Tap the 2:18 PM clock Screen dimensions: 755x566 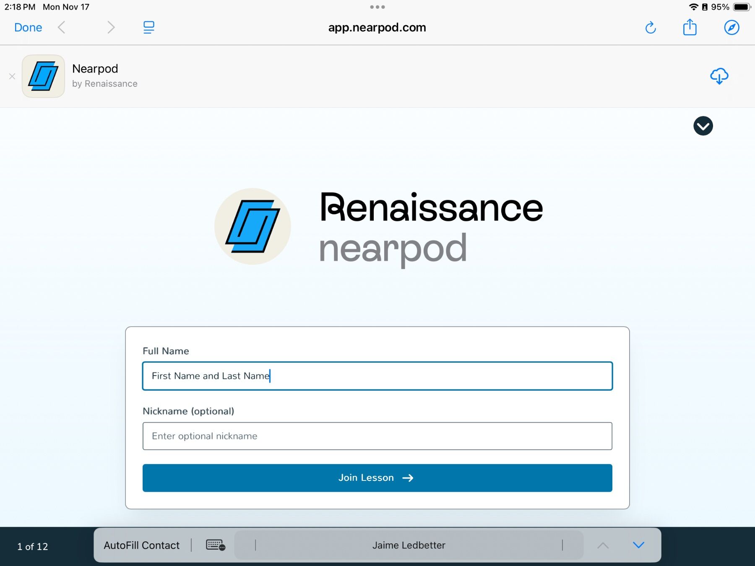point(20,7)
